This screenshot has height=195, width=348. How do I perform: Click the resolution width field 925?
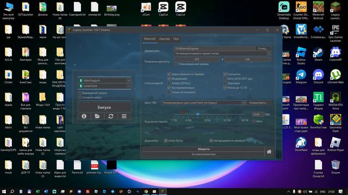(x=197, y=59)
